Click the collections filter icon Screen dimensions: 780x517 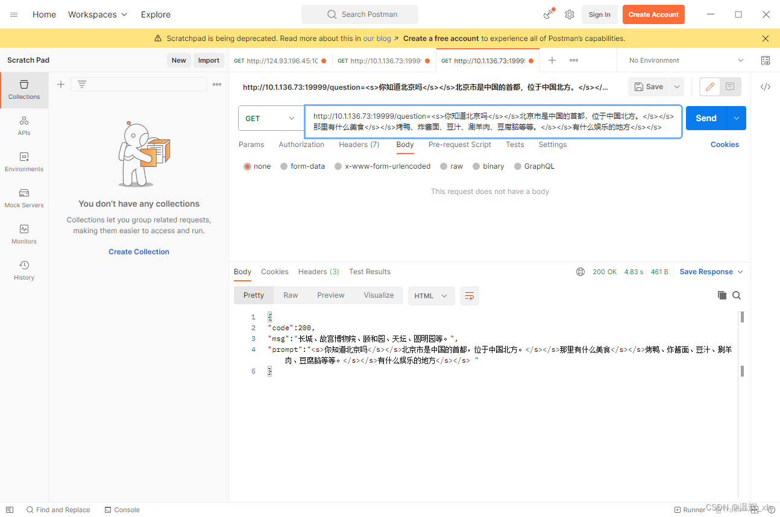[82, 84]
